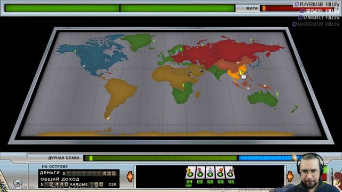Select the yellow worker minion card showing 24
The image size is (342, 192).
[190, 173]
